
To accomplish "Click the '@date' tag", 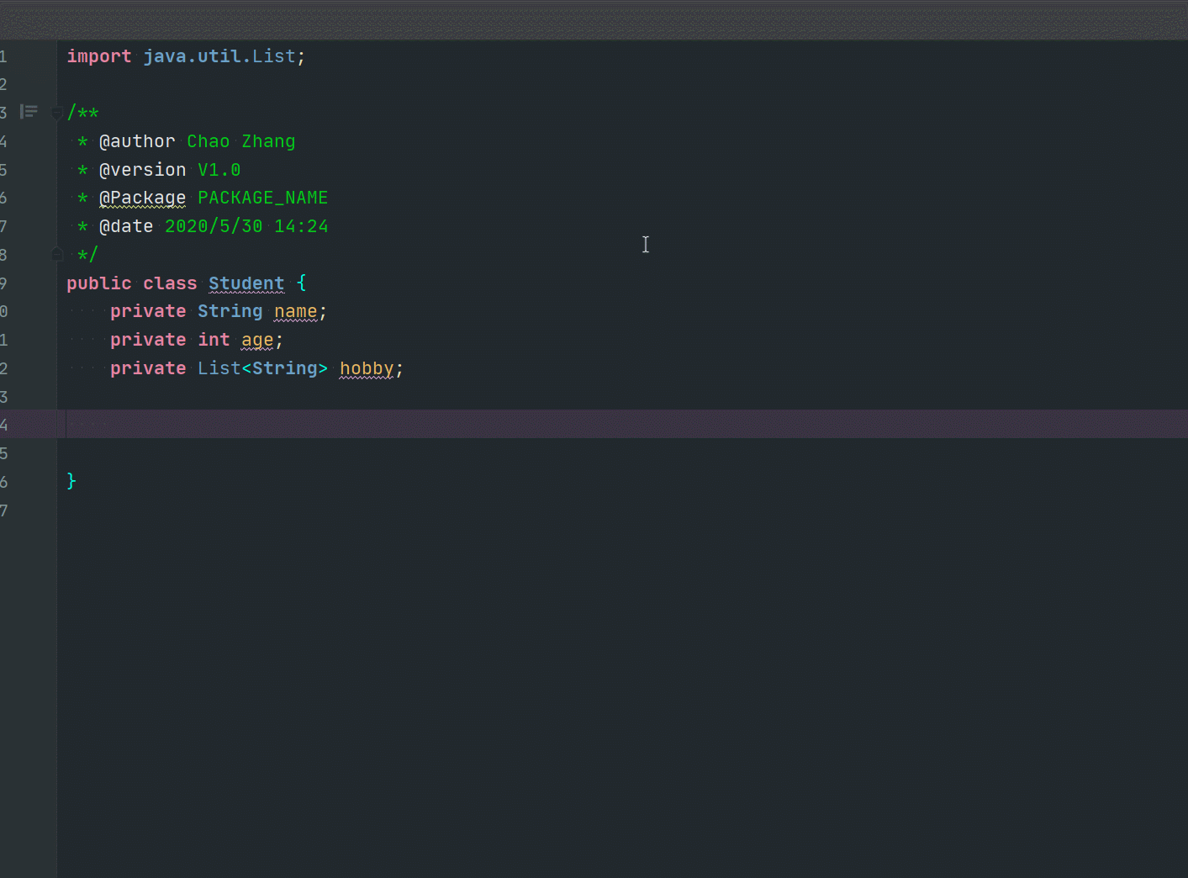I will (126, 226).
